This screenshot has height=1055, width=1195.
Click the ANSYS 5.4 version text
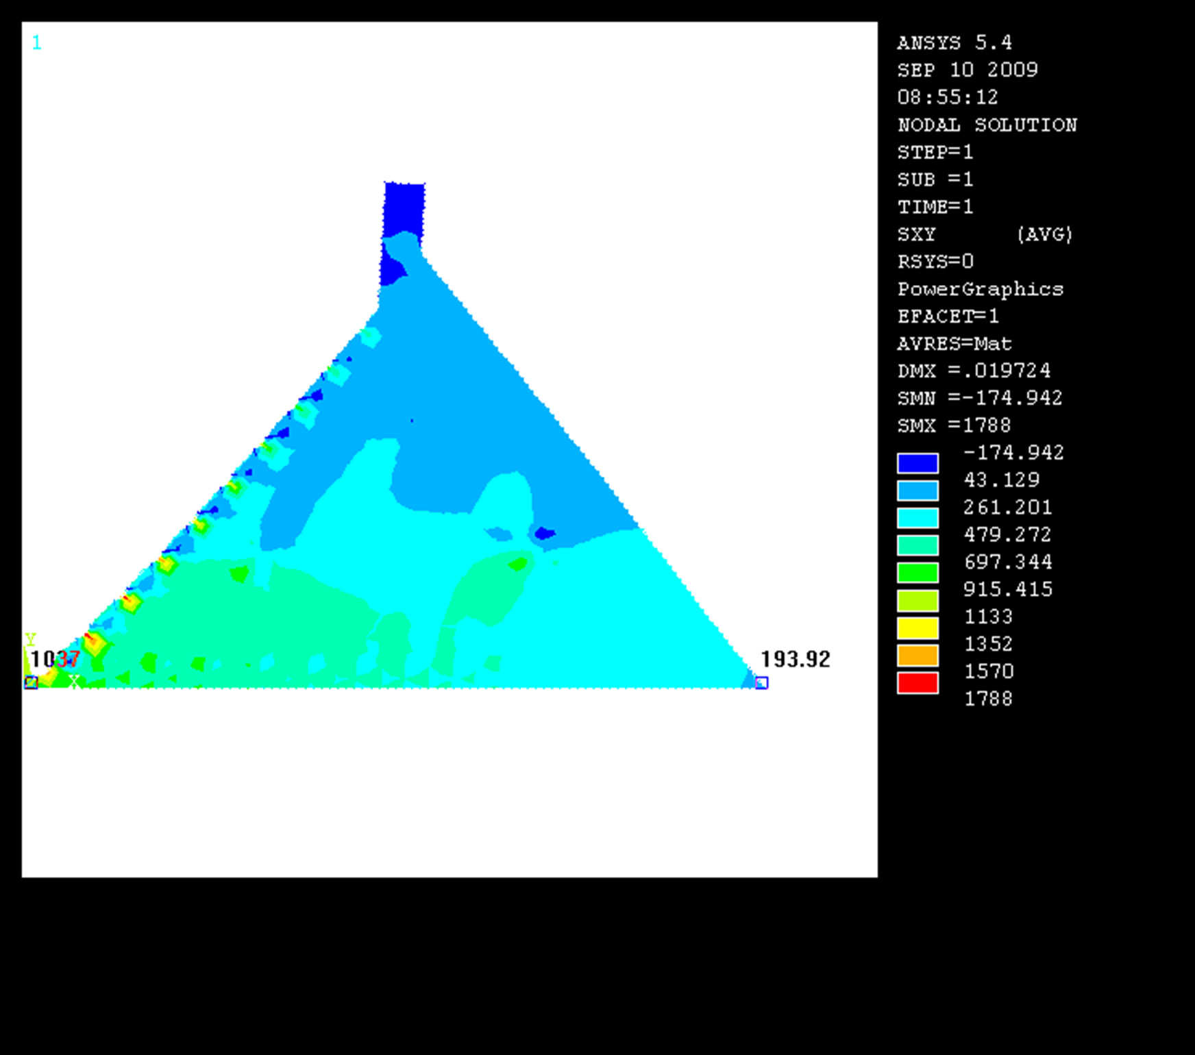point(954,42)
